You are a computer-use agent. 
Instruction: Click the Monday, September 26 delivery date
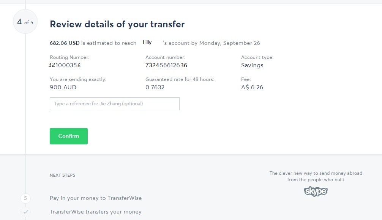pyautogui.click(x=229, y=43)
